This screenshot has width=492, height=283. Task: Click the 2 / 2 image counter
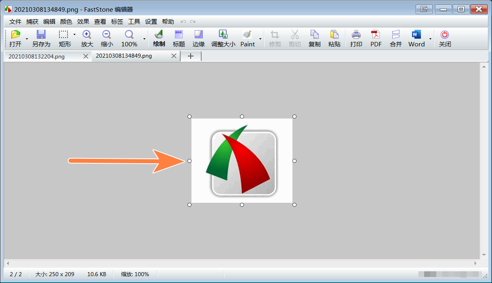[16, 274]
